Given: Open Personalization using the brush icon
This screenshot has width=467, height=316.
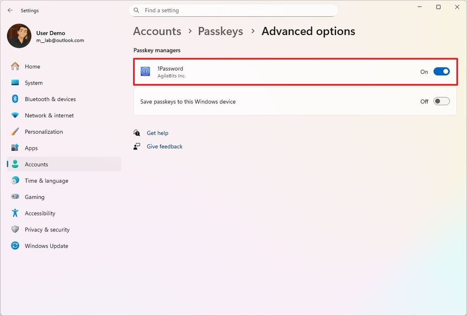Looking at the screenshot, I should point(16,132).
